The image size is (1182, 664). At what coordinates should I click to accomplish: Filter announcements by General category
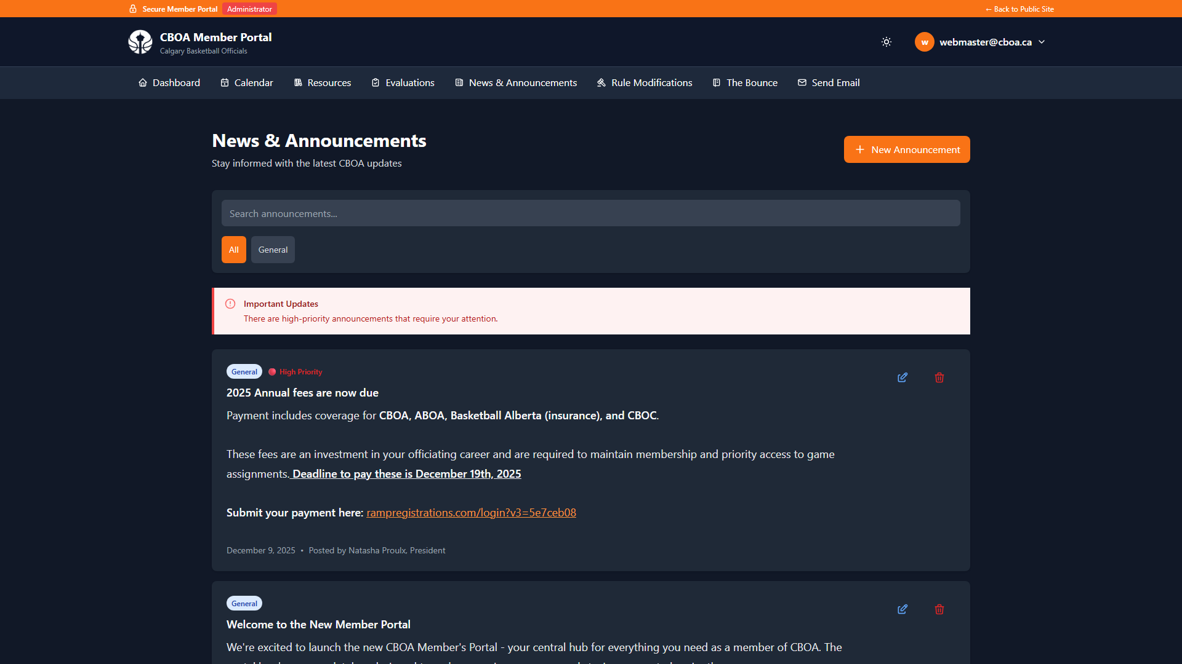pos(273,250)
